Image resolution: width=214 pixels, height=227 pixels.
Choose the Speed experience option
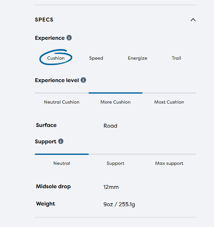click(96, 58)
